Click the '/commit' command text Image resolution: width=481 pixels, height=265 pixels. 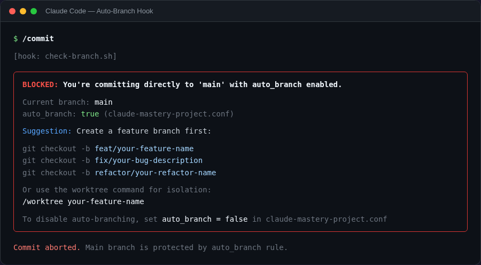pyautogui.click(x=38, y=38)
